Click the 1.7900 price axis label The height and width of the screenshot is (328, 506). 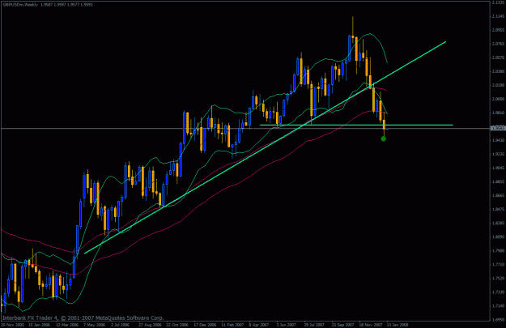[498, 251]
